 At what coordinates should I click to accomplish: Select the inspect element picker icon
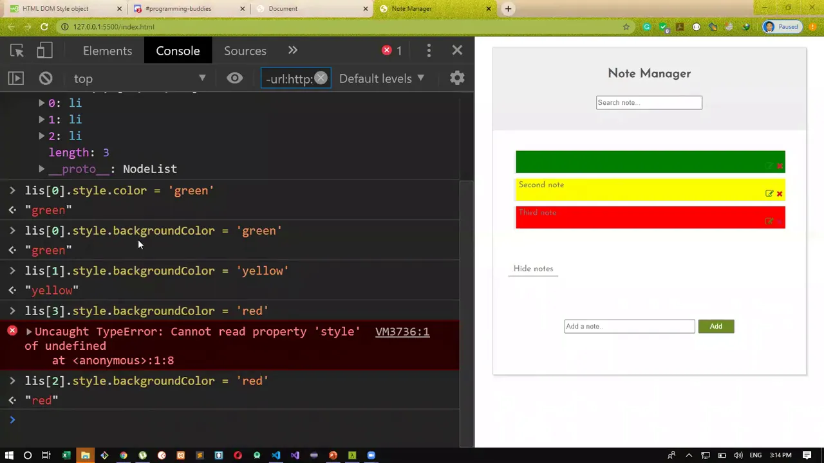pos(17,51)
